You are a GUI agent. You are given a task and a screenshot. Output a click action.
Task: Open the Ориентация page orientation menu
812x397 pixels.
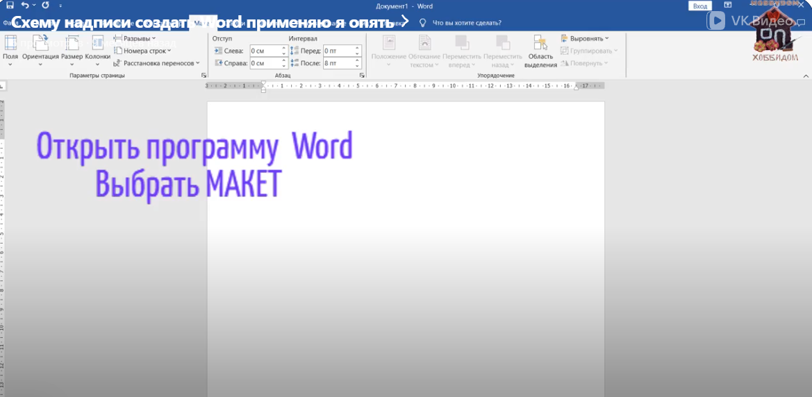(40, 50)
